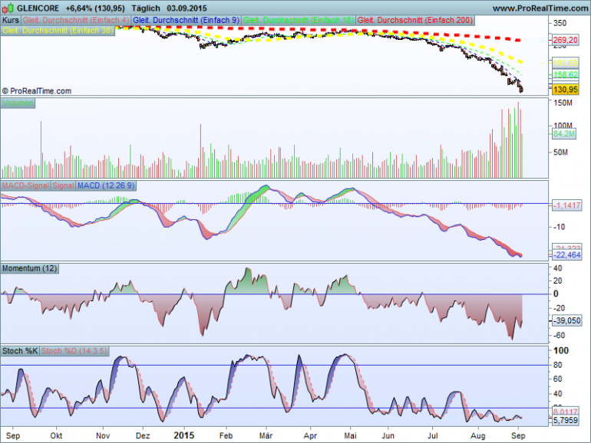Click the GLENCORE ticker title
The image size is (591, 443).
coord(38,8)
